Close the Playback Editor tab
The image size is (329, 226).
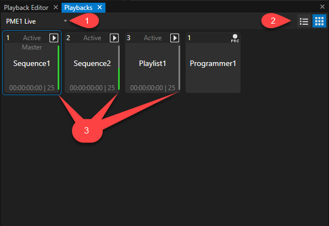point(55,8)
